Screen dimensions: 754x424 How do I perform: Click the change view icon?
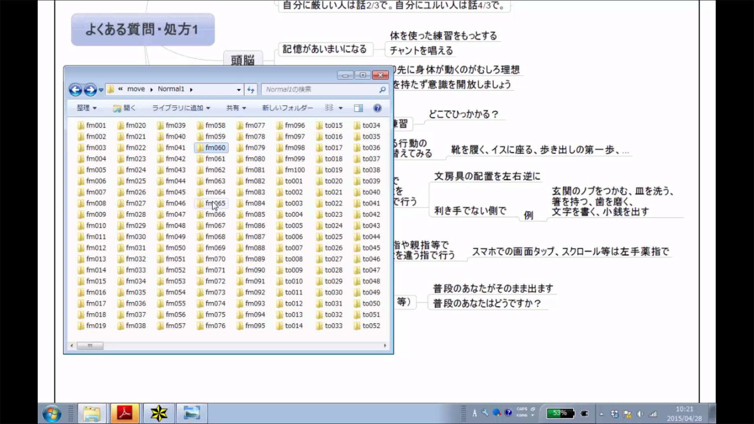coord(329,108)
